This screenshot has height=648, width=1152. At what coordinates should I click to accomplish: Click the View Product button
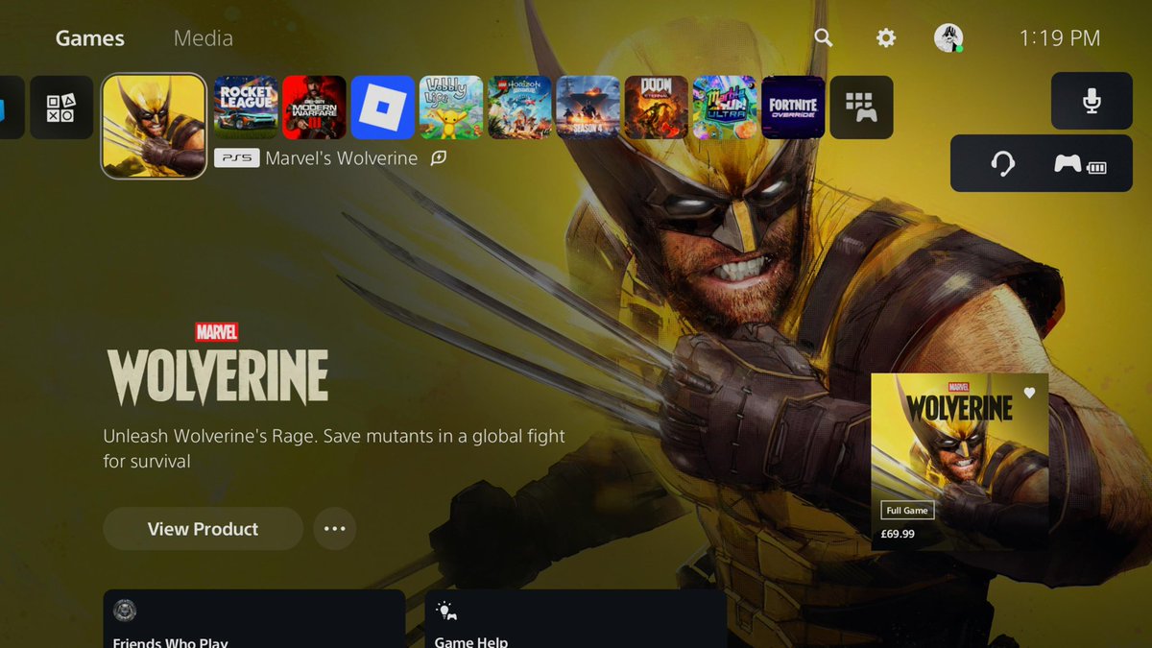(x=203, y=529)
